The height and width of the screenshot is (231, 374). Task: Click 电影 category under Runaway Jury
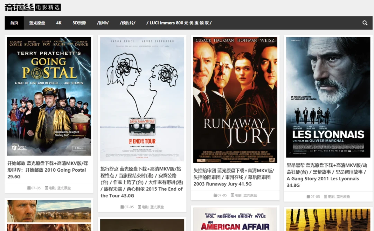[238, 195]
